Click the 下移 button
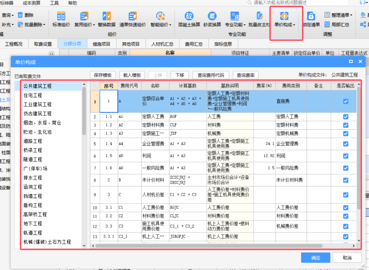Image resolution: width=369 pixels, height=270 pixels. point(180,75)
